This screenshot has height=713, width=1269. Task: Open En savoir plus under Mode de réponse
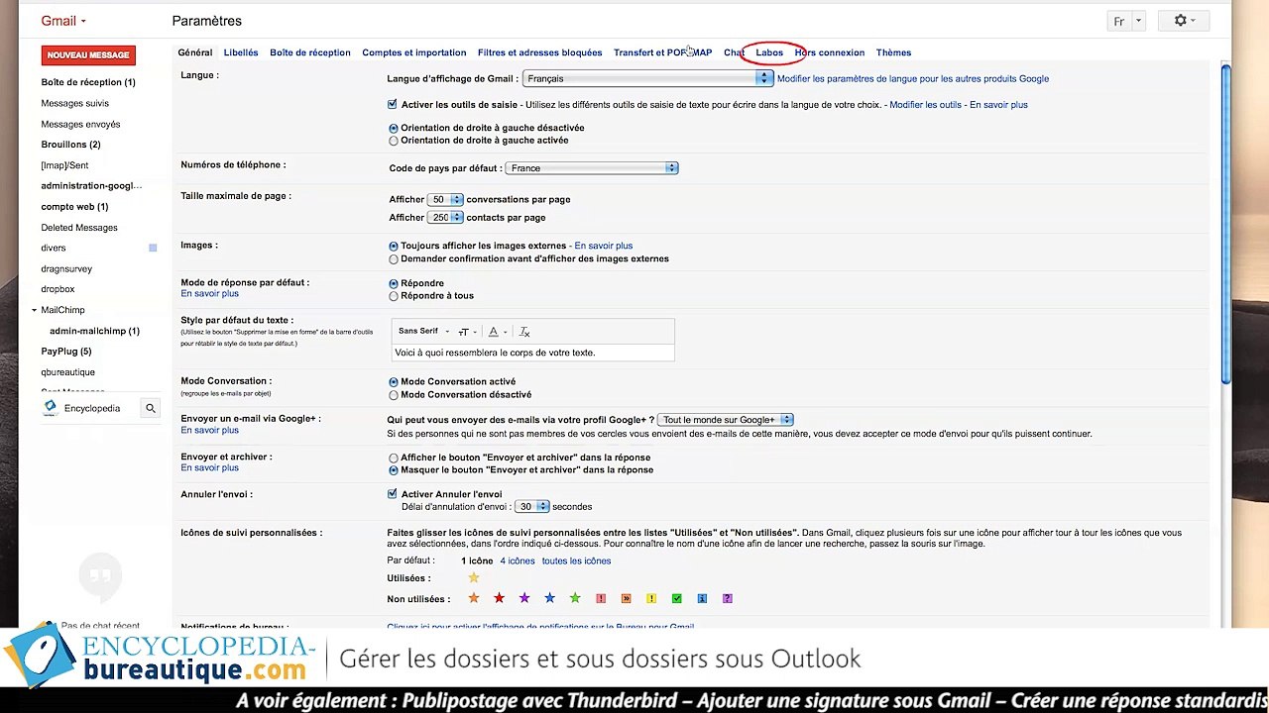(209, 293)
